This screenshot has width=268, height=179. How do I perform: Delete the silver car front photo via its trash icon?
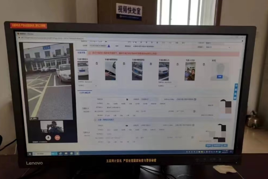coord(151,64)
